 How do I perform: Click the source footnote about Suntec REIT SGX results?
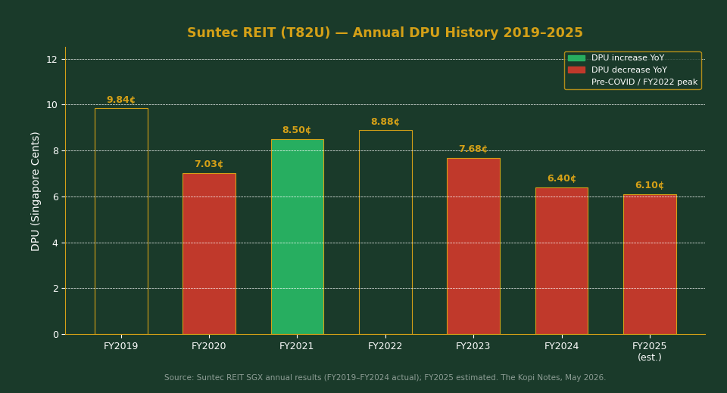(385, 378)
